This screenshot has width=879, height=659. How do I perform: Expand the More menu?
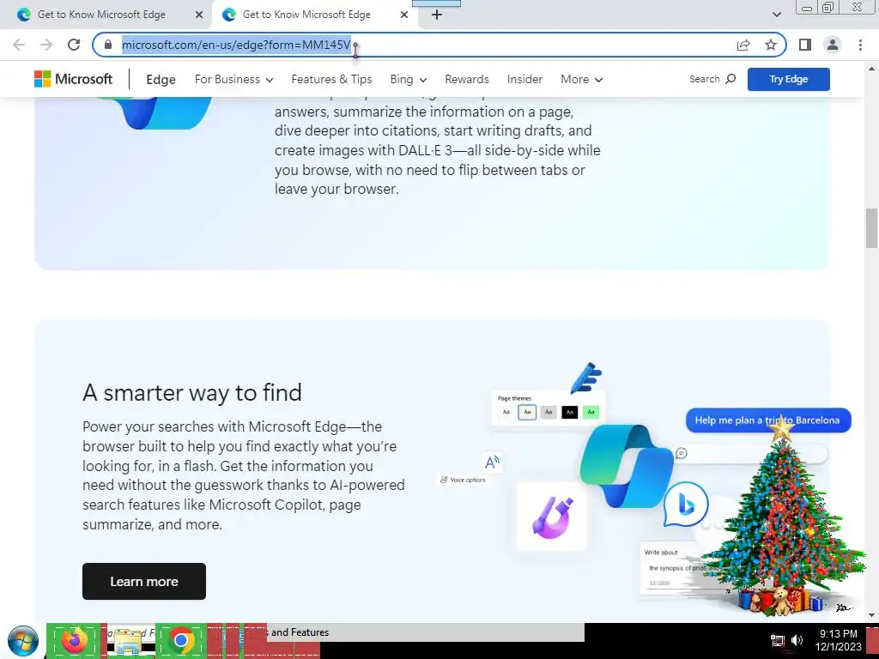[x=581, y=79]
